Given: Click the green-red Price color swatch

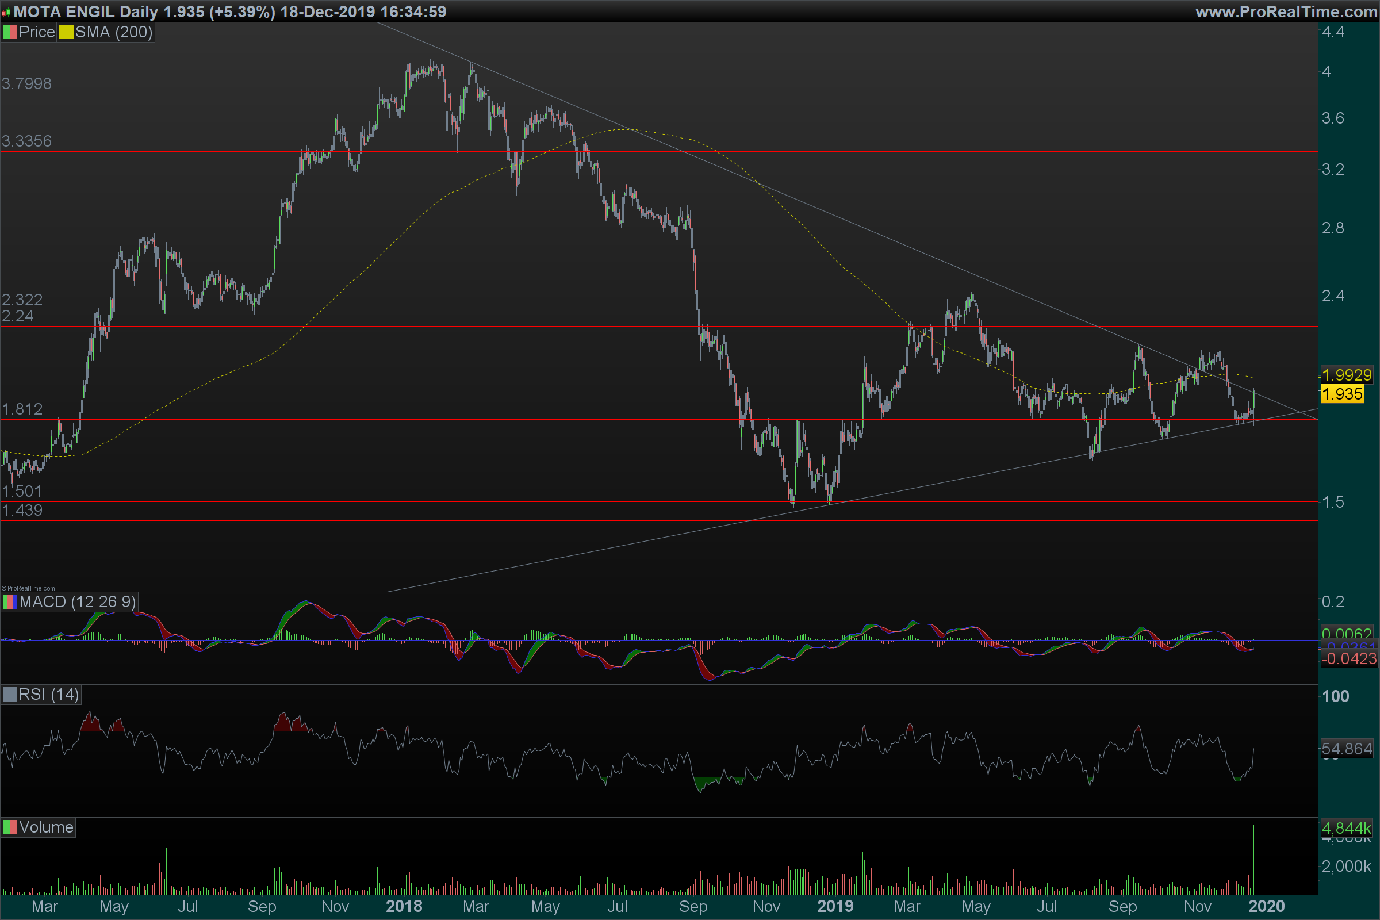Looking at the screenshot, I should coord(9,32).
